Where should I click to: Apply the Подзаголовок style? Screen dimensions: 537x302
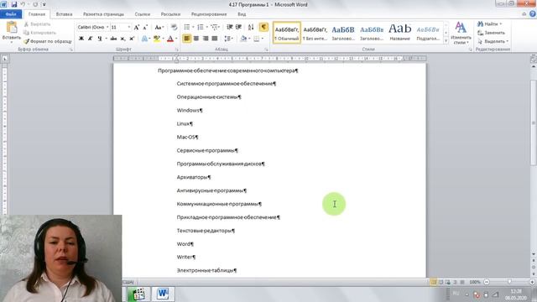tap(428, 33)
